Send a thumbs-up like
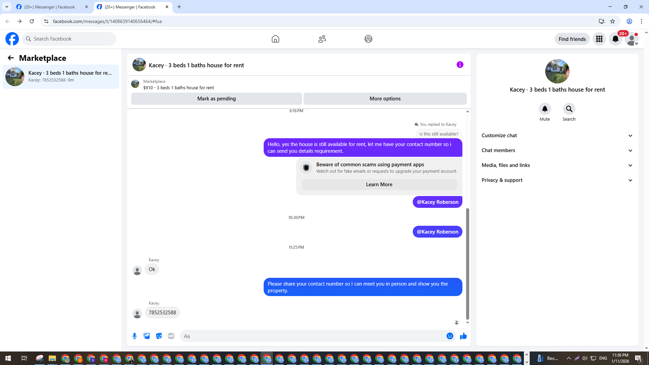 (x=463, y=336)
